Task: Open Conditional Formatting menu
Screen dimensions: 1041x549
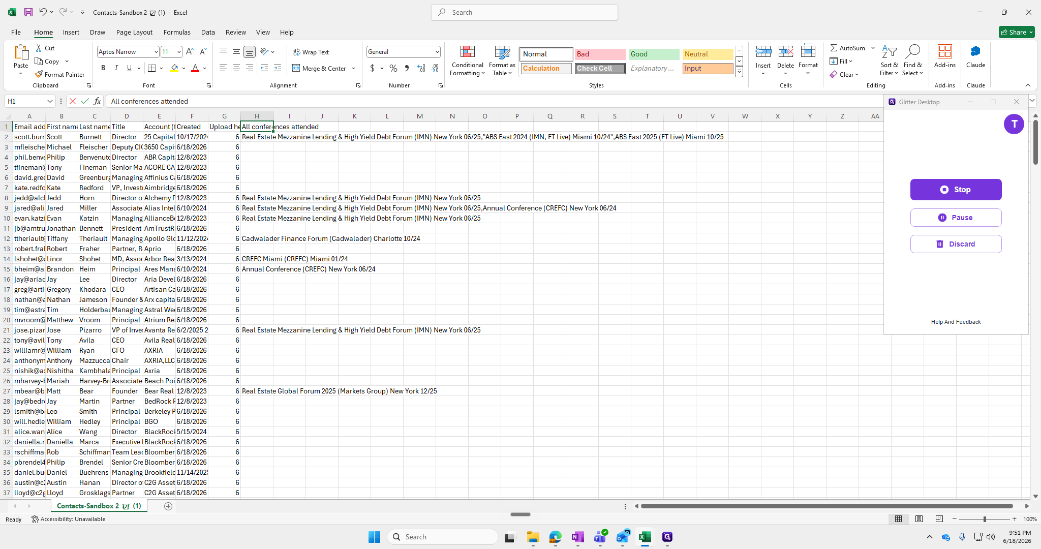Action: (467, 60)
